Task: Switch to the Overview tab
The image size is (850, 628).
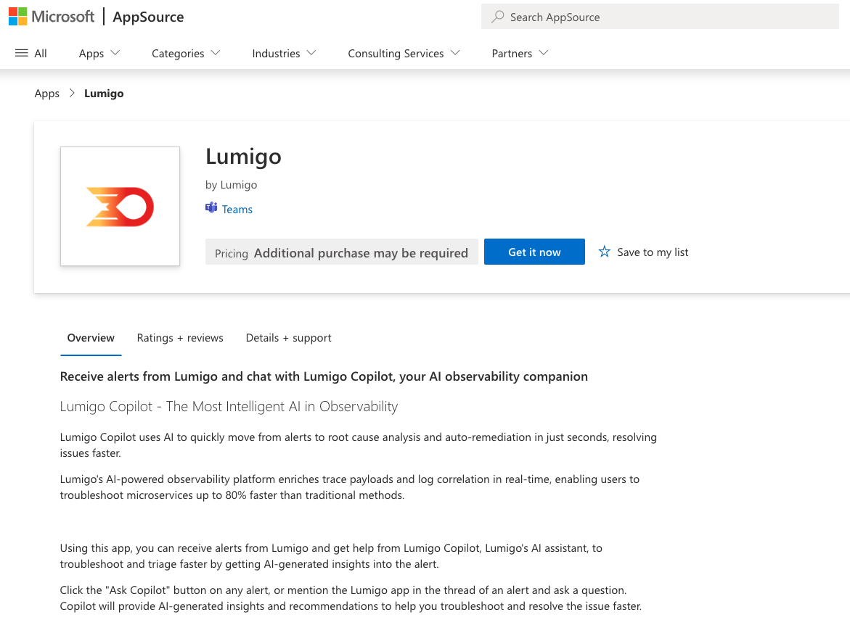Action: pyautogui.click(x=91, y=338)
